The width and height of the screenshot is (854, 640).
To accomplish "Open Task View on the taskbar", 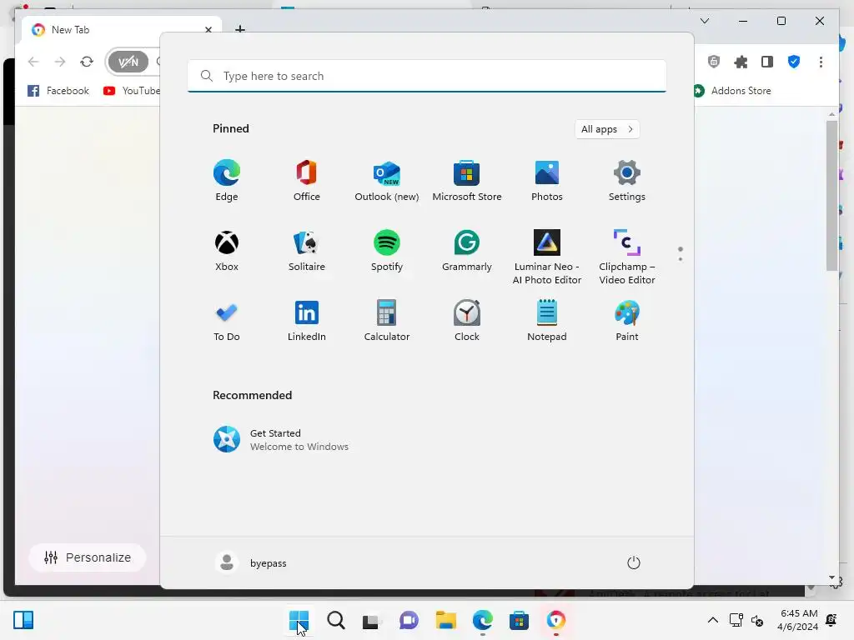I will click(372, 620).
